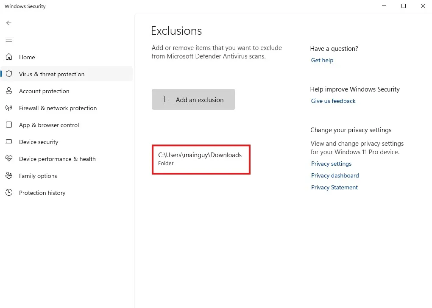Click the App & browser control window icon
Screen dimensions: 432x308
(x=9, y=125)
